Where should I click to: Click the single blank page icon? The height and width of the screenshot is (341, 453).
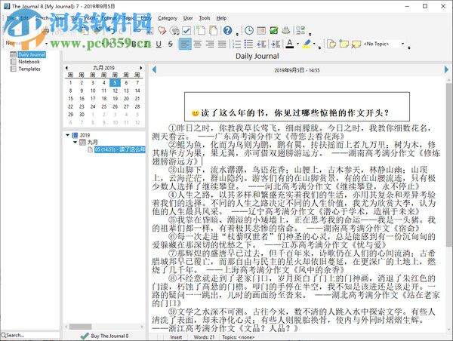tap(201, 30)
